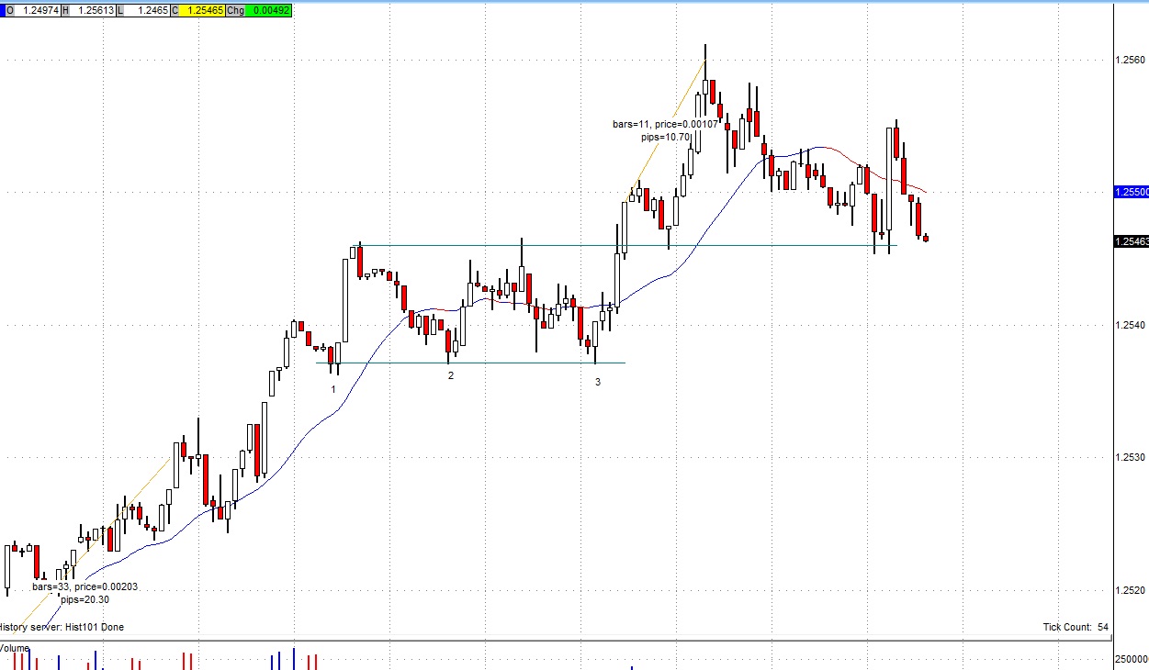Select the chart label 1
Screen dimensions: 1149x670
(333, 389)
